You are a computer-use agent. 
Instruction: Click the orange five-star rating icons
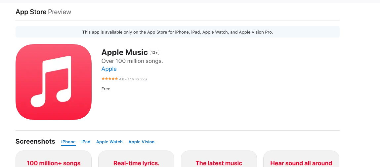tap(109, 79)
